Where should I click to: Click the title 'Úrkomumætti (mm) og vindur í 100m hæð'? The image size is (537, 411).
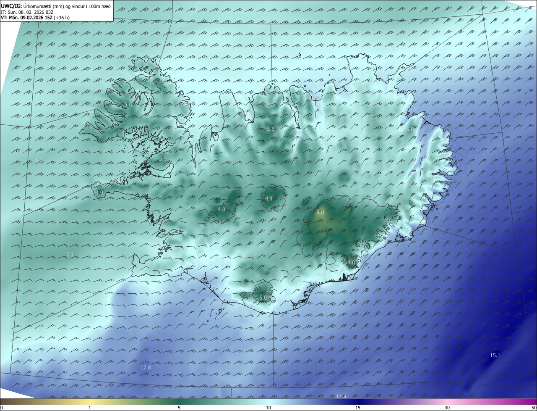67,6
